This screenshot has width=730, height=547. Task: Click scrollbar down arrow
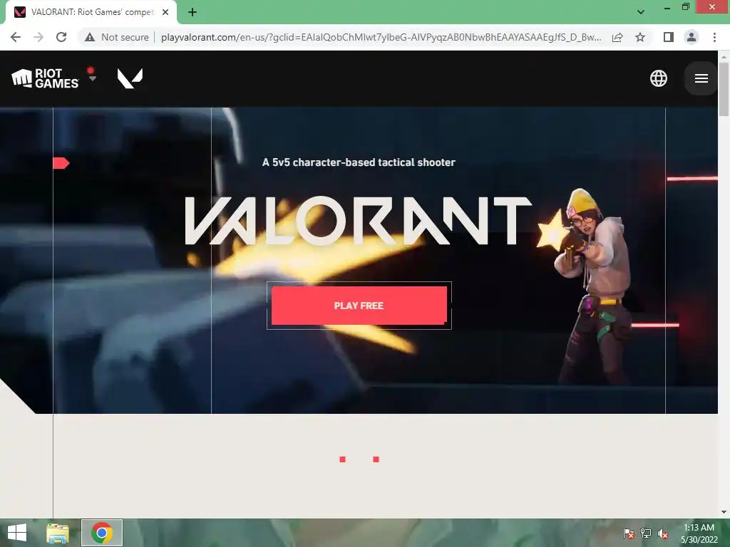(724, 512)
